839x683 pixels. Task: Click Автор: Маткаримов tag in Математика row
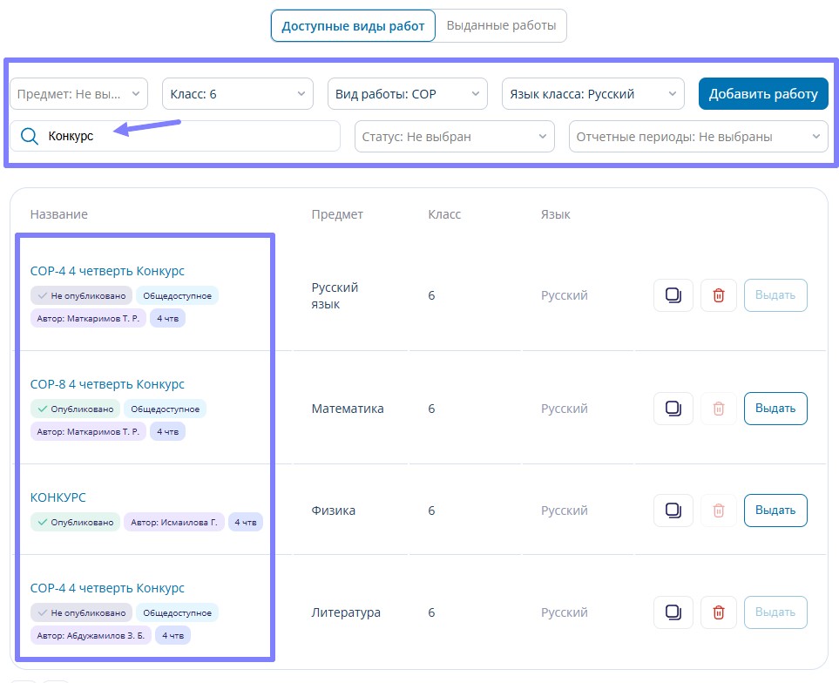88,431
